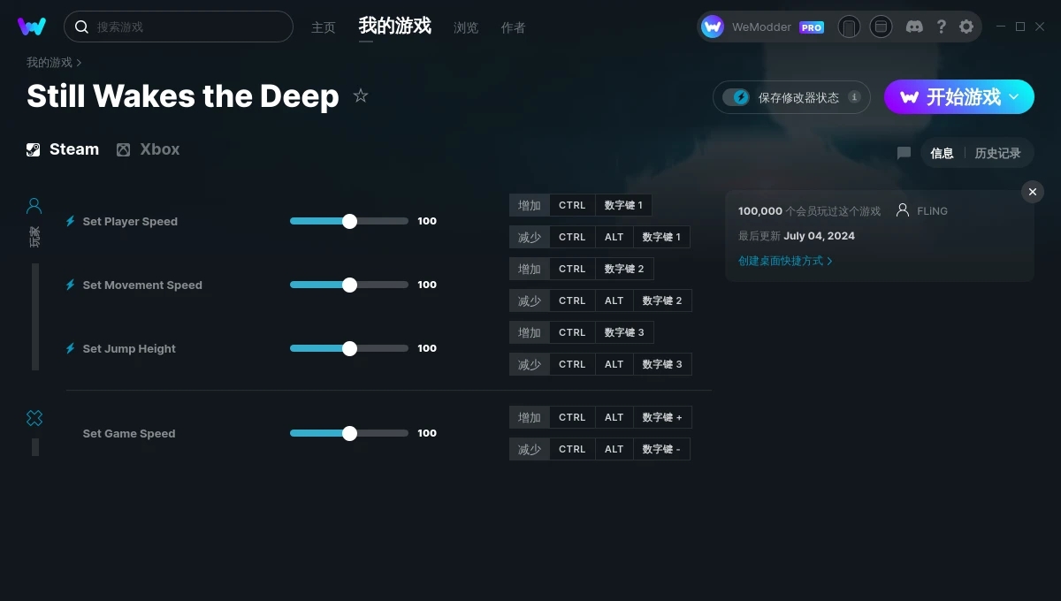Click the WeModder logo in top-left corner
Screen dimensions: 1061x601
click(x=32, y=27)
